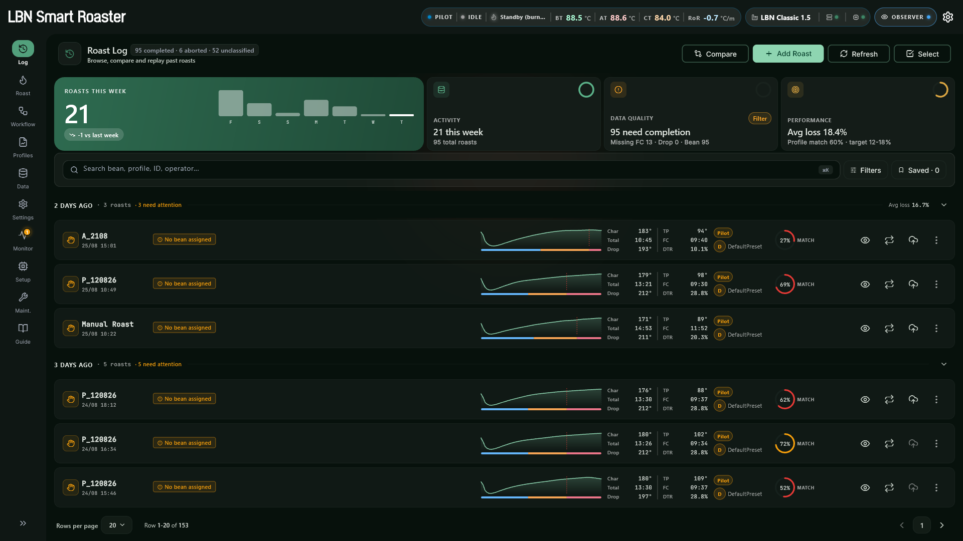Click the 27% match ring for A_2108
Screen dimensions: 963x541
(785, 240)
